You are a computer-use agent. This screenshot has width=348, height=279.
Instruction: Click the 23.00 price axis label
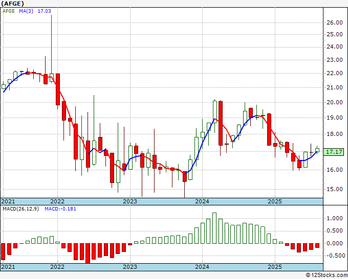335,60
